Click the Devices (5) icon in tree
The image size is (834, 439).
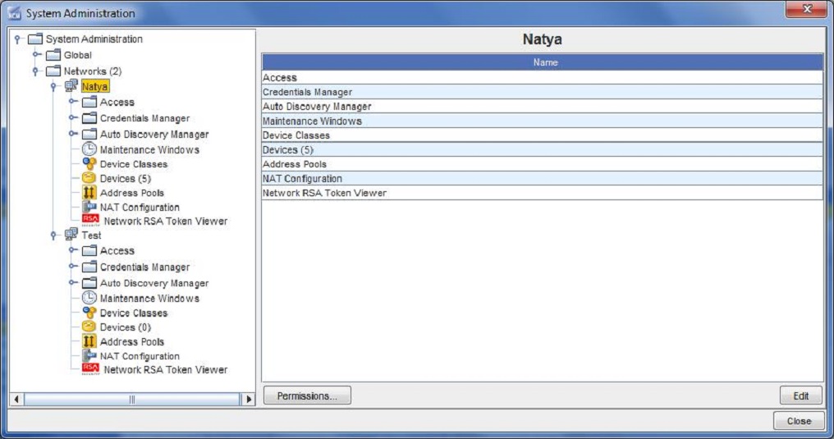[89, 179]
